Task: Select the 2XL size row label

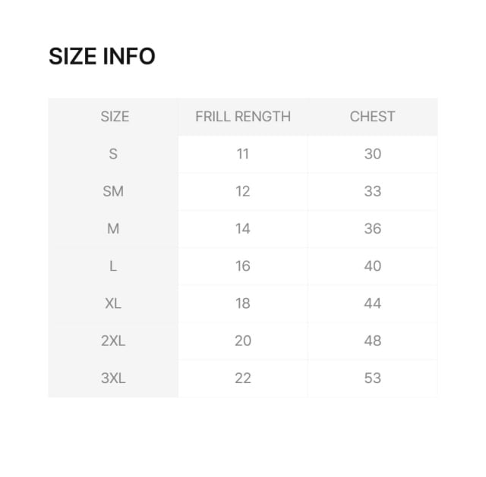Action: pos(113,340)
